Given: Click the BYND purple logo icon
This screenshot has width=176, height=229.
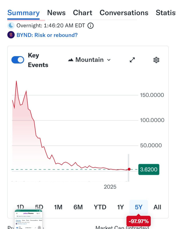Looking at the screenshot, I should click(11, 35).
